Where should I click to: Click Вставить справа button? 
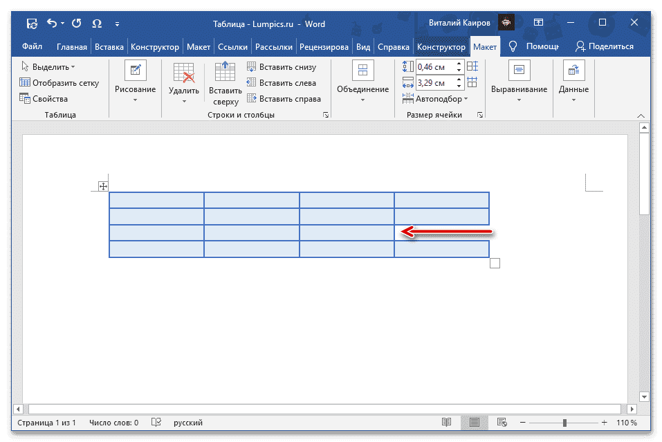point(284,99)
